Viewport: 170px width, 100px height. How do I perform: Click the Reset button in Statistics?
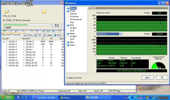pyautogui.click(x=148, y=78)
